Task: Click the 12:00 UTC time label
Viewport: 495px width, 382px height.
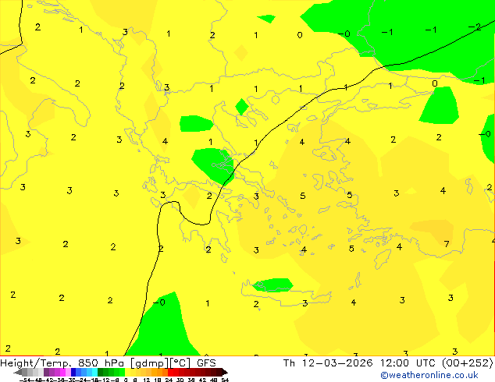Action: click(409, 363)
